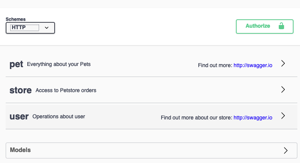
Task: Open the Schemes HTTP dropdown
Action: pyautogui.click(x=30, y=28)
